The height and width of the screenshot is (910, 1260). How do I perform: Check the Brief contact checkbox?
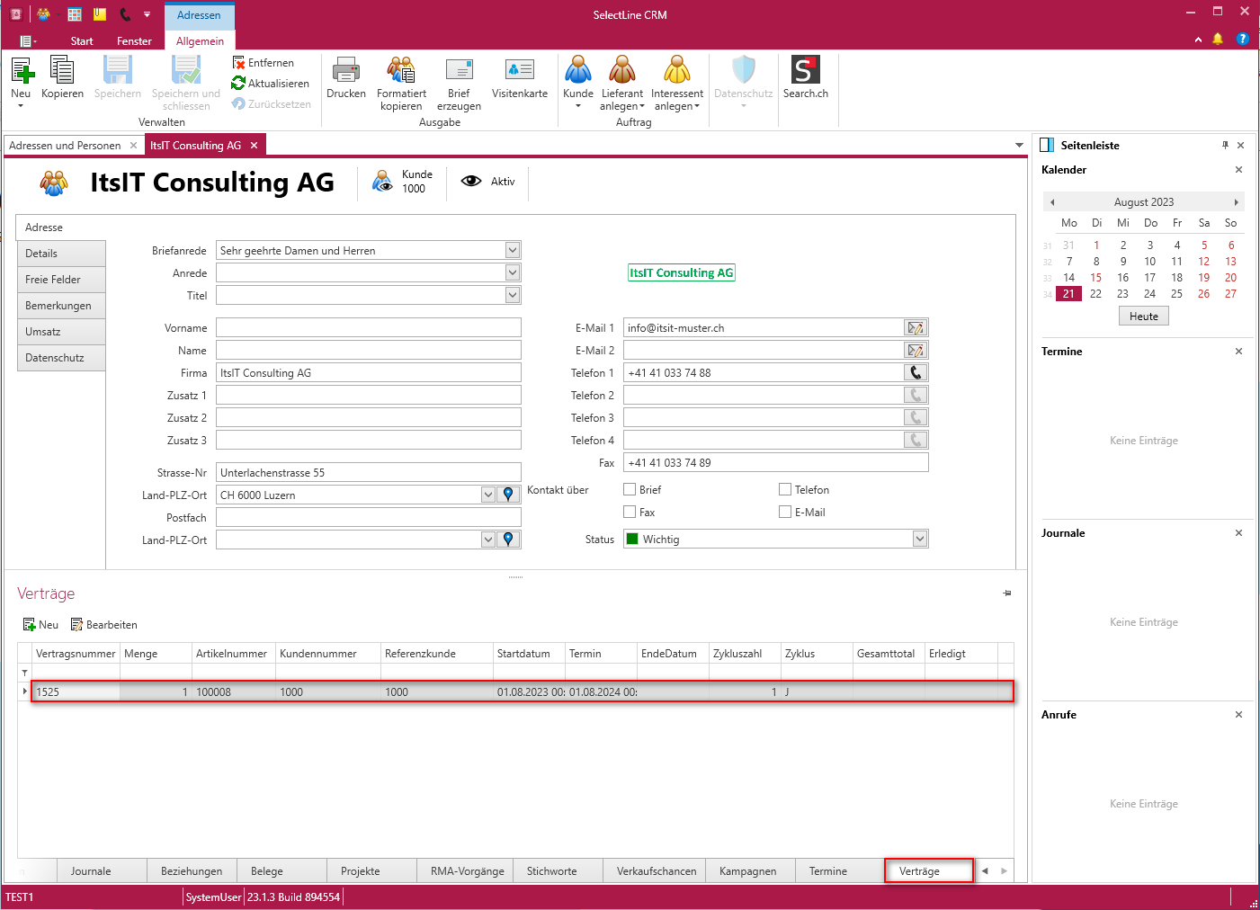630,489
